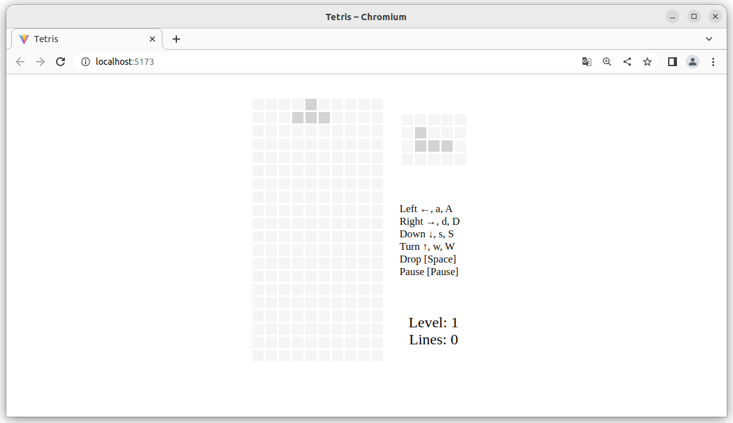Share this page via share icon
Viewport: 733px width, 423px height.
[x=627, y=62]
